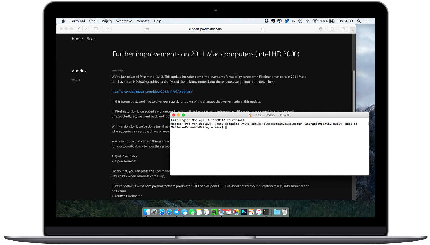Open the Trash in the Dock
Image resolution: width=430 pixels, height=245 pixels.
284,212
